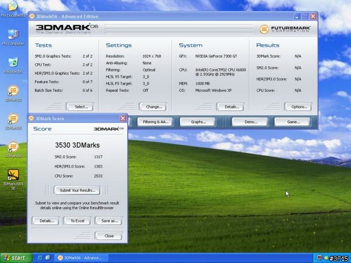
Task: Click the Demo... button
Action: point(250,122)
